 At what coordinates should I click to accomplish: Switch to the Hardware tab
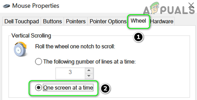(162, 21)
